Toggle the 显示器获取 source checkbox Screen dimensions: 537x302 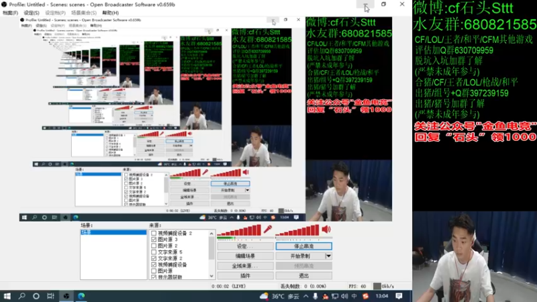tap(154, 276)
